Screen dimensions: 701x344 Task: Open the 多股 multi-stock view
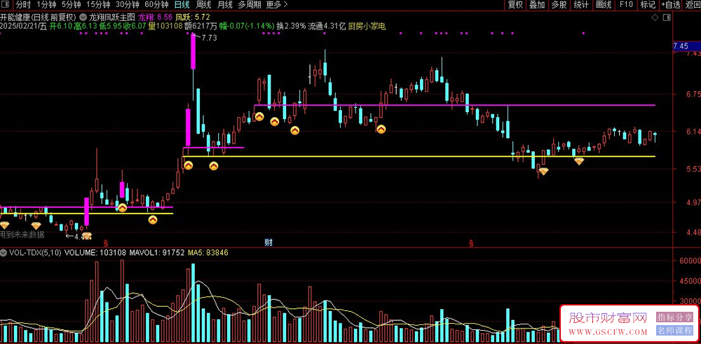(559, 5)
